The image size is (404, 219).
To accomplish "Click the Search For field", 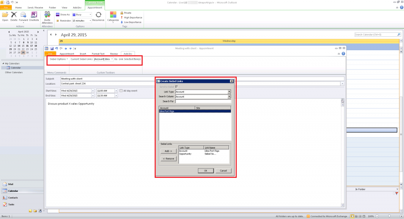I will [x=203, y=102].
